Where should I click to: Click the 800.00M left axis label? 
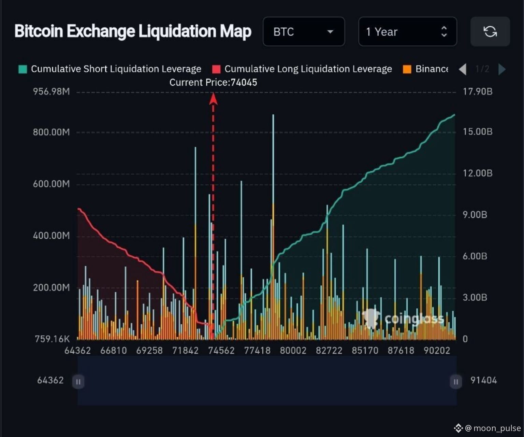tap(51, 132)
